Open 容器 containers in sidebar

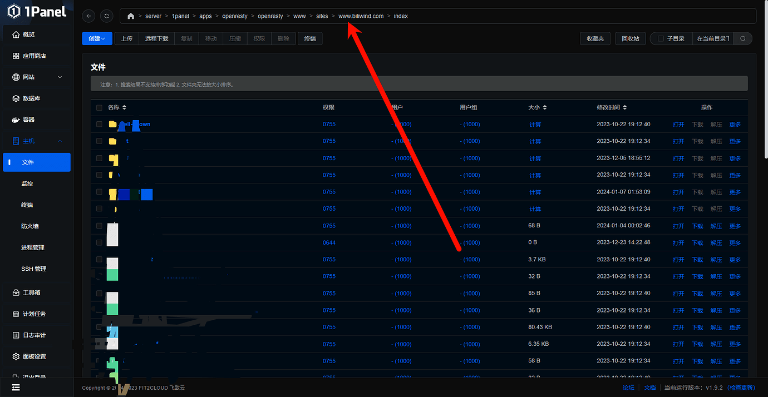tap(16, 120)
